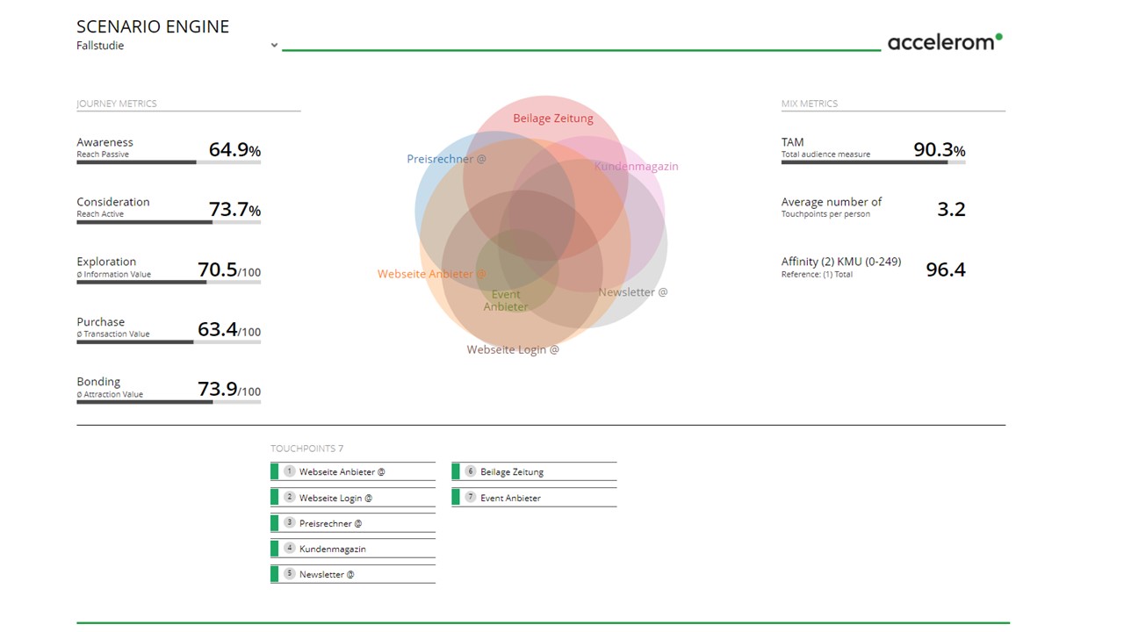Toggle green marker of Webseite Anbieter touchpoint

pyautogui.click(x=274, y=472)
